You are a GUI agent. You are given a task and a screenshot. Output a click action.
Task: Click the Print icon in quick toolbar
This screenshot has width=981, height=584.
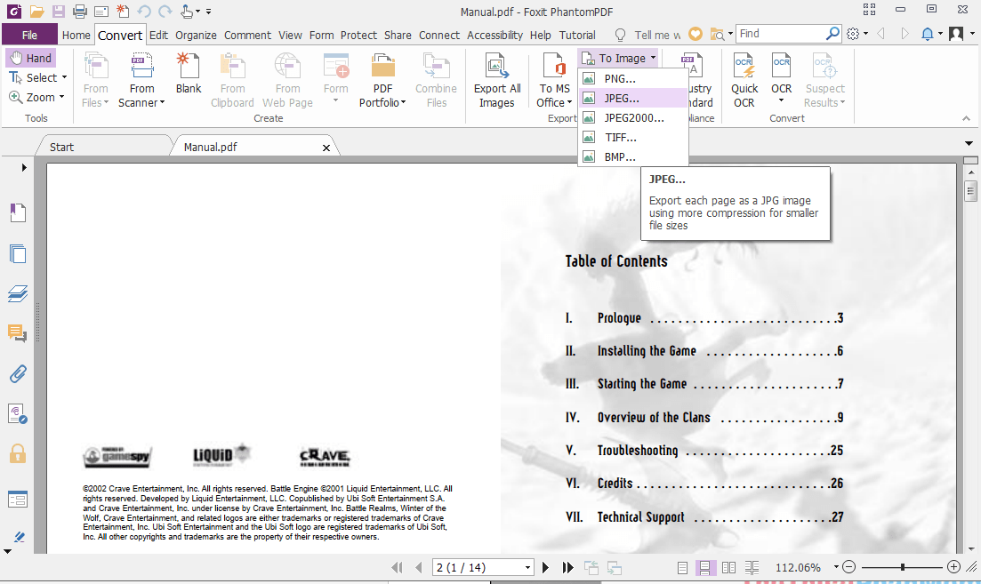coord(80,12)
